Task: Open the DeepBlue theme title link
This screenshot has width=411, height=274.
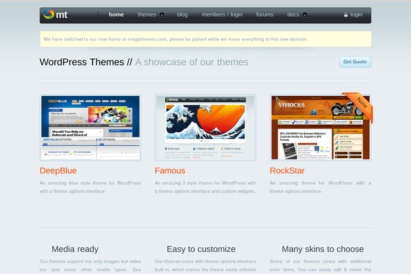Action: click(x=58, y=171)
